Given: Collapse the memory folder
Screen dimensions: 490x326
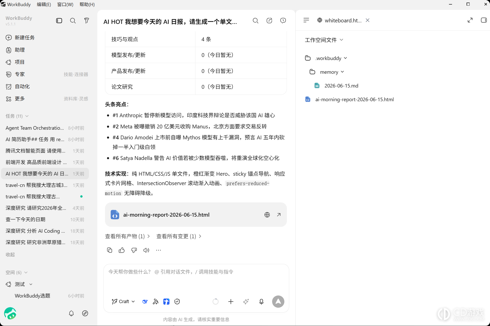Looking at the screenshot, I should [342, 72].
